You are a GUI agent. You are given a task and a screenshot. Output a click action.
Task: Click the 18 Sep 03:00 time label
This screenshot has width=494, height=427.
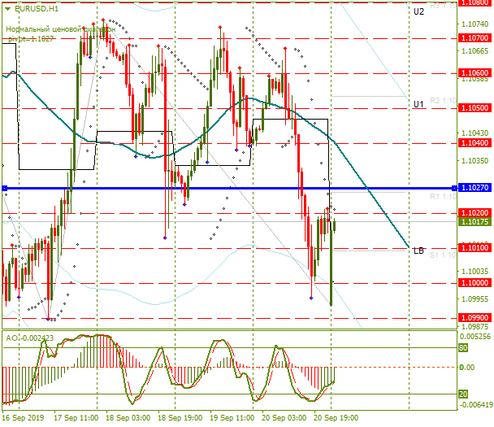click(x=128, y=418)
